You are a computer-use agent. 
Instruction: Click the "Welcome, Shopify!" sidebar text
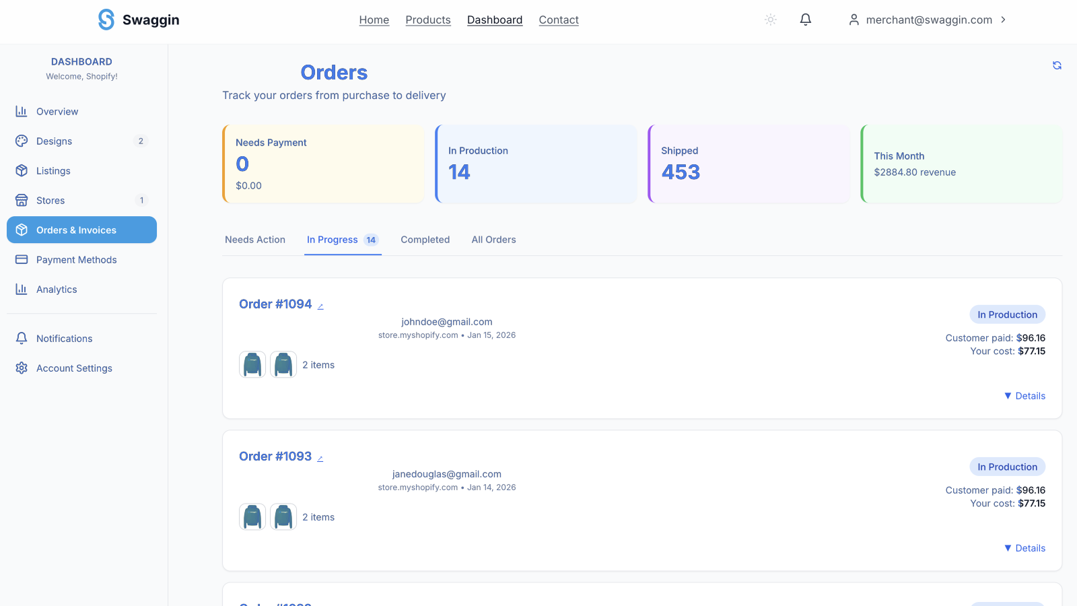click(x=81, y=76)
